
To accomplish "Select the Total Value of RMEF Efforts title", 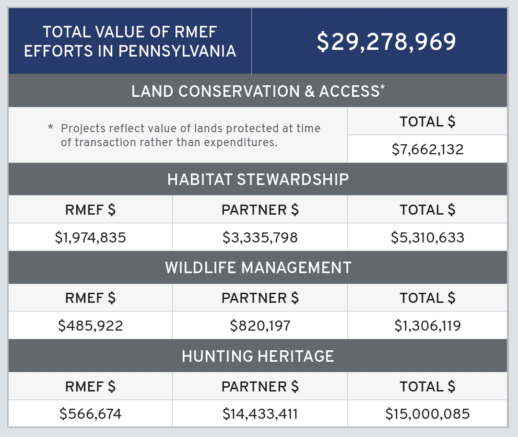I will [130, 42].
